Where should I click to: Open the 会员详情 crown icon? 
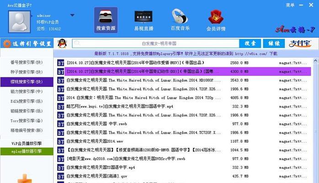pos(216,20)
